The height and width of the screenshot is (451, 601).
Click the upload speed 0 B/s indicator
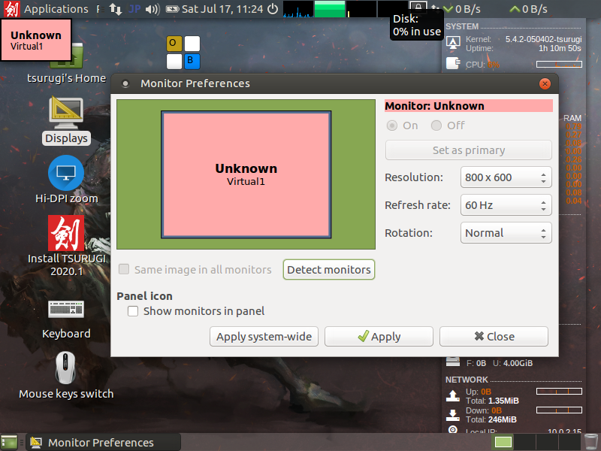pyautogui.click(x=529, y=9)
